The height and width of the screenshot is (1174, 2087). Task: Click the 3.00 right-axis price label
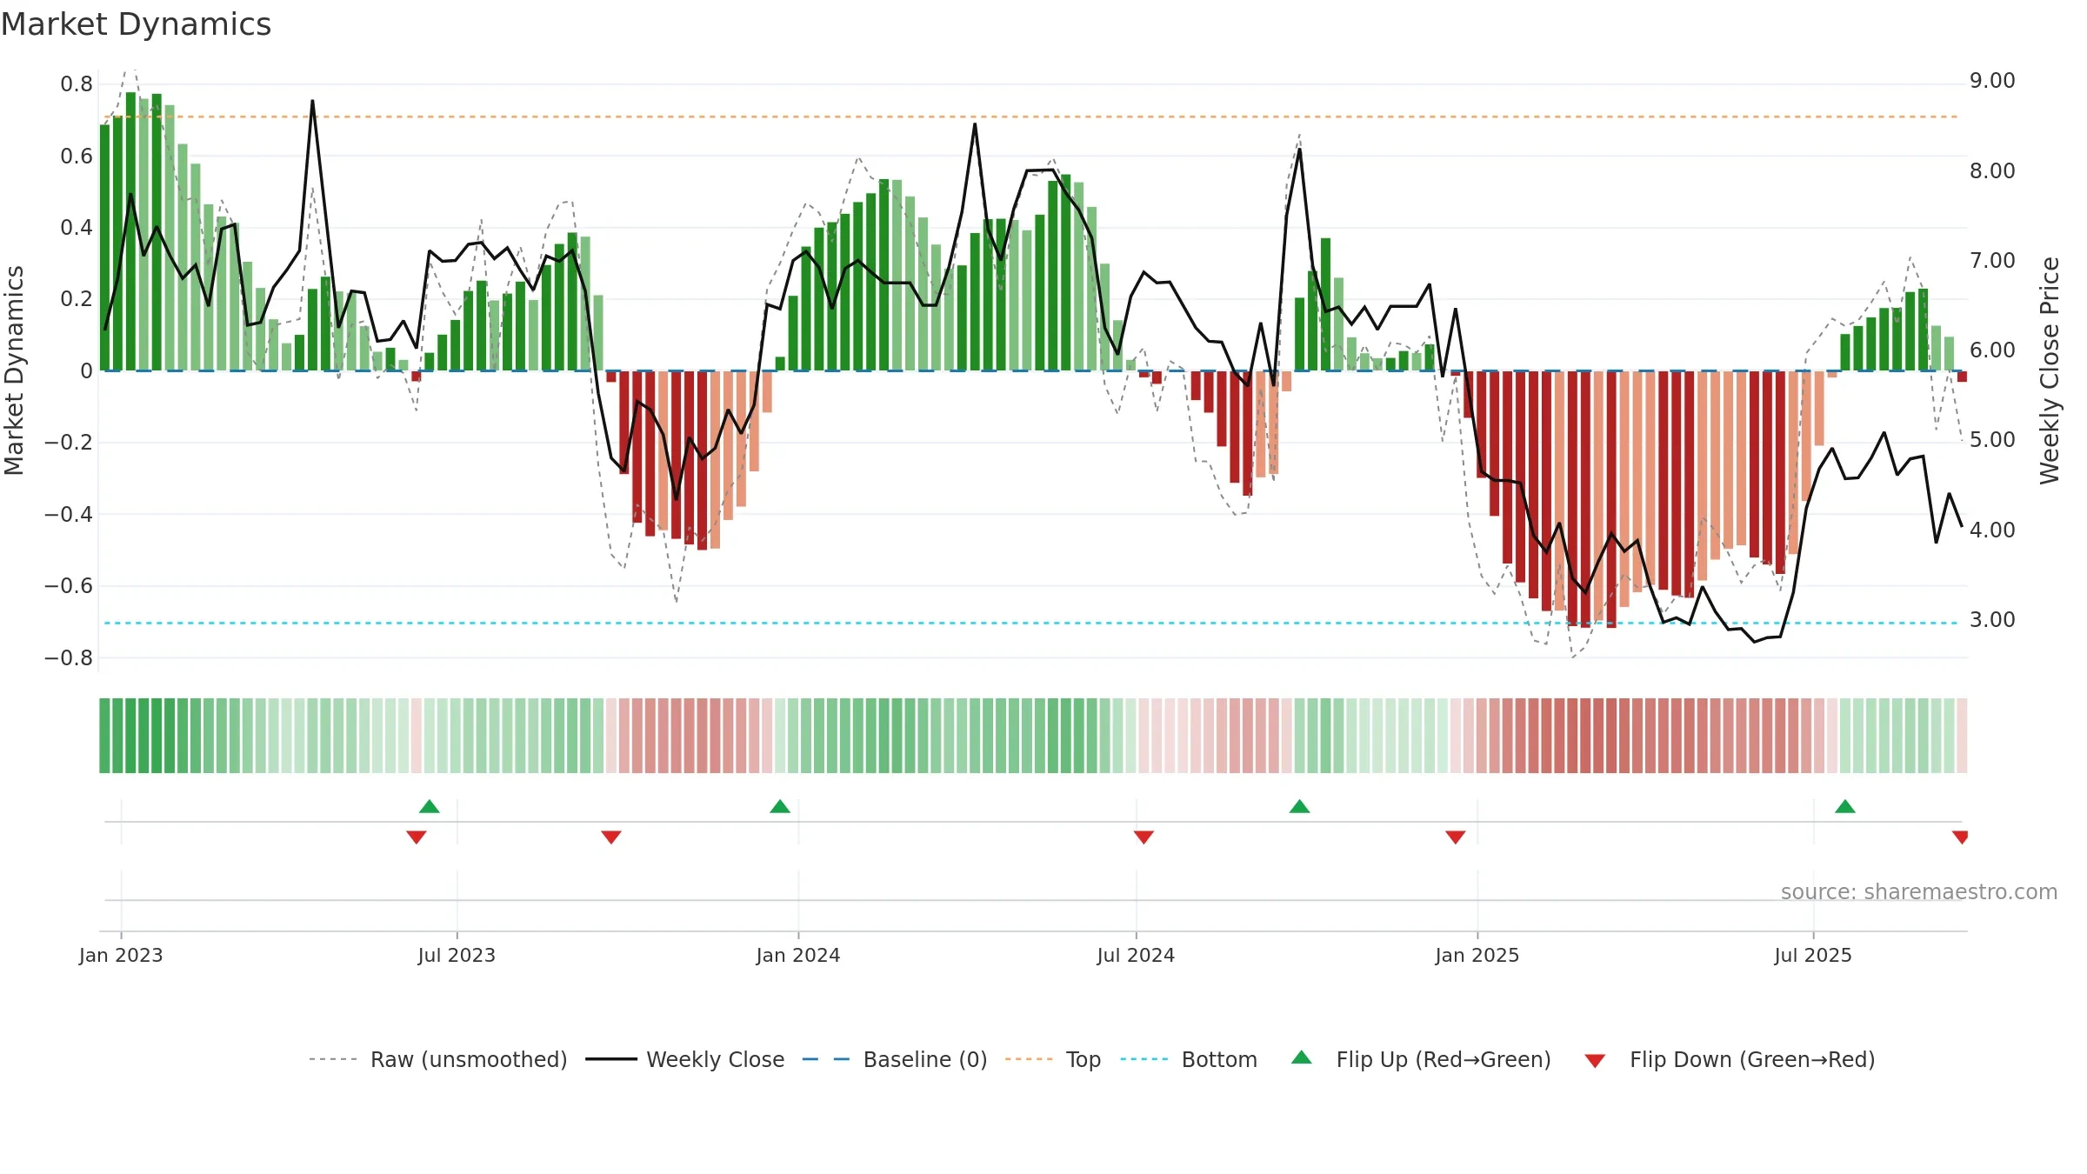pos(1992,620)
